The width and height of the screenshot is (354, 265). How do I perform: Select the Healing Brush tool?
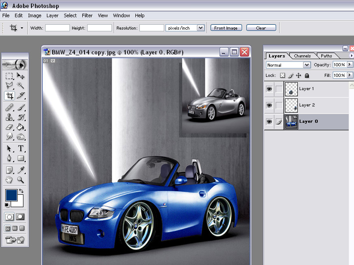pyautogui.click(x=9, y=107)
